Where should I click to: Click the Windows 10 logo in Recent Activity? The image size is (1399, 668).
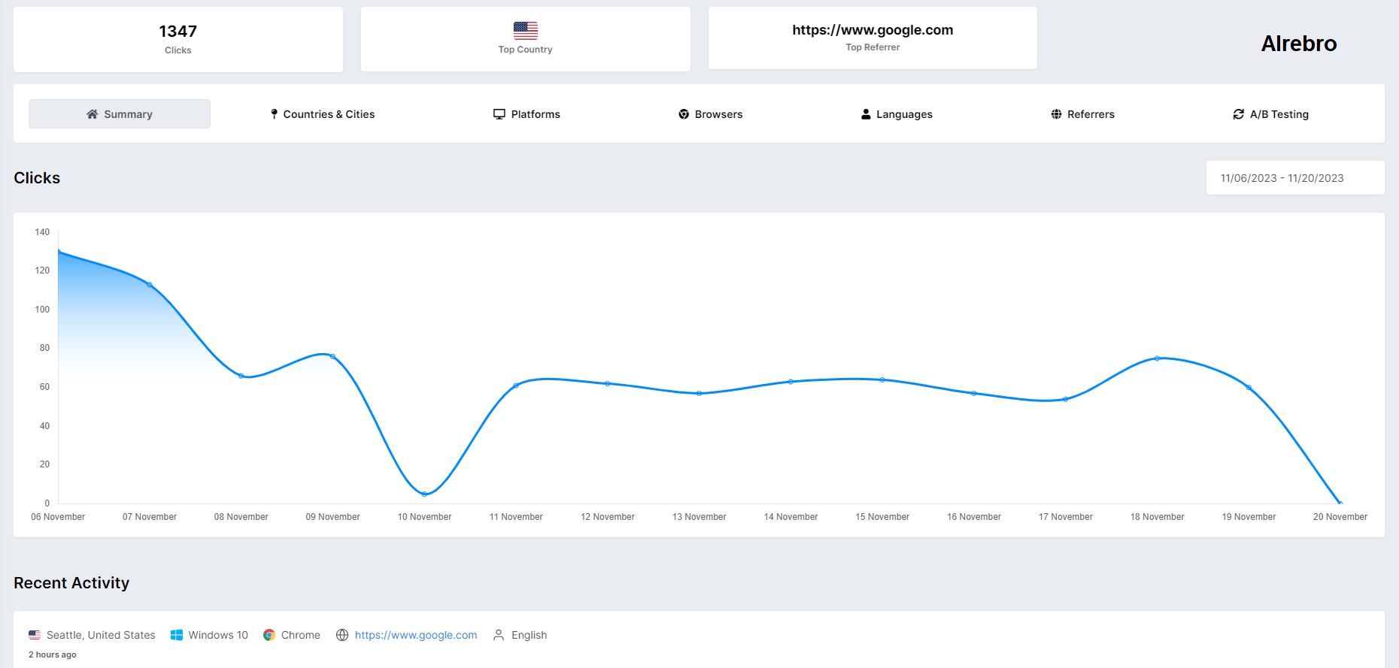pos(177,635)
